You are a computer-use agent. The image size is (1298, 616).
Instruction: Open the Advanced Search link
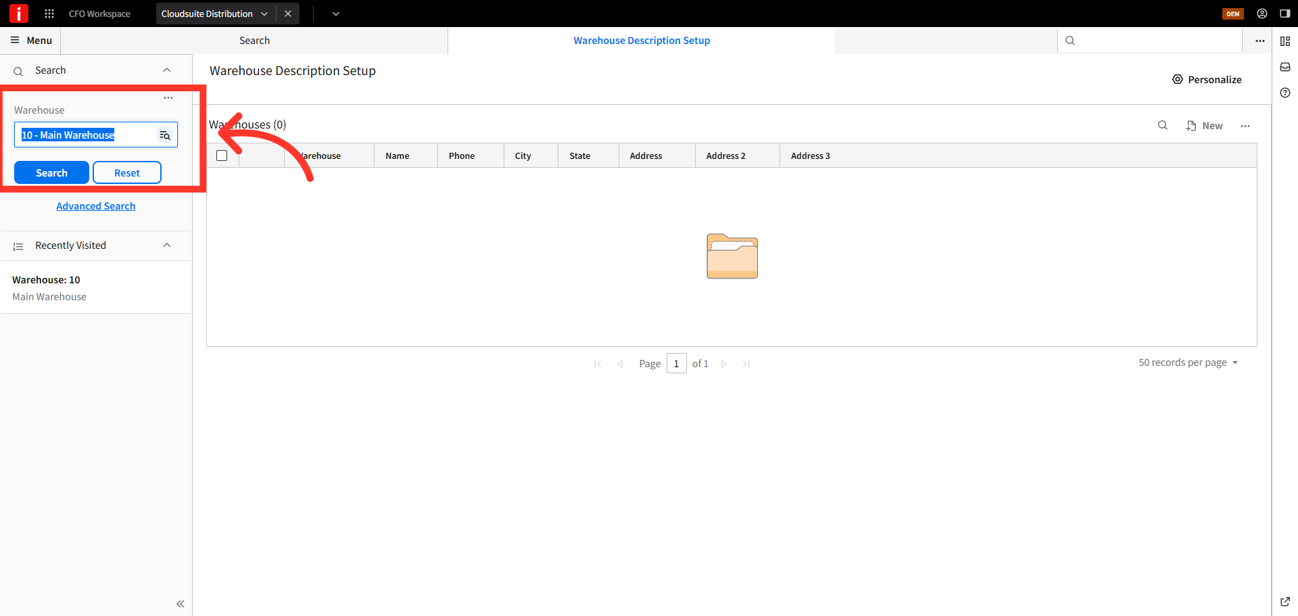coord(96,206)
